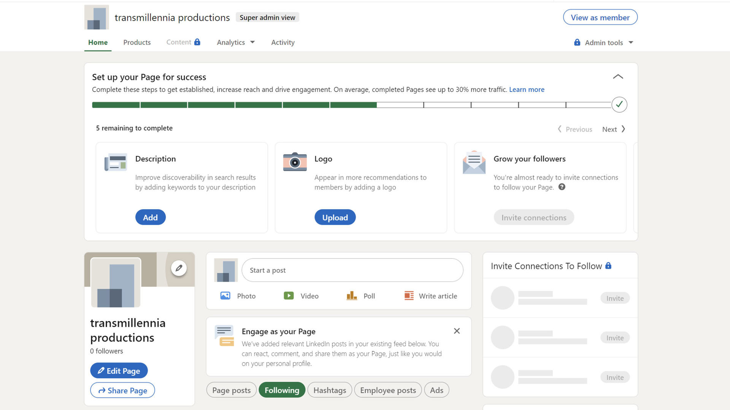The image size is (730, 410).
Task: Click the Poll chart icon
Action: (351, 296)
